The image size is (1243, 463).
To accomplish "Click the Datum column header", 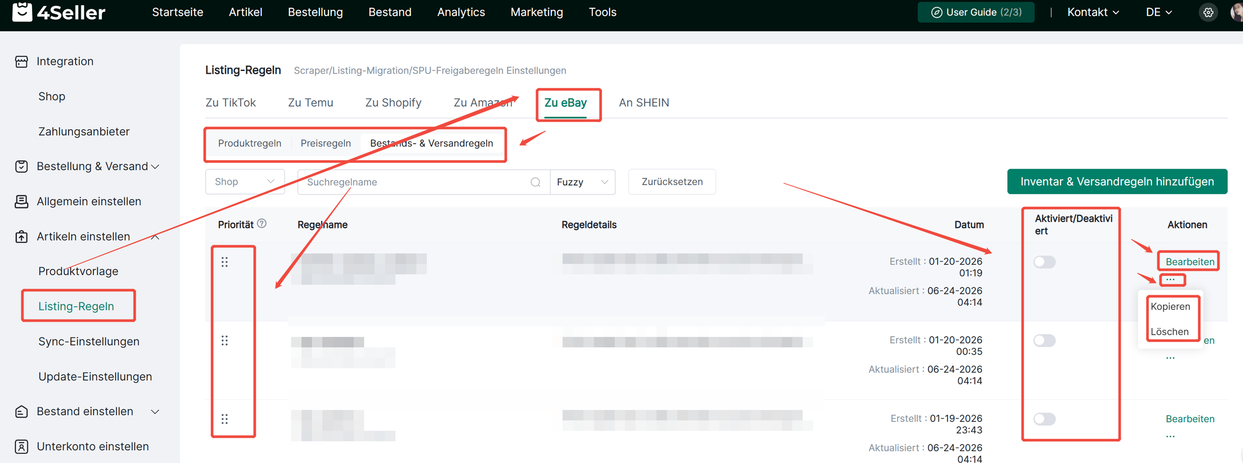I will point(969,225).
